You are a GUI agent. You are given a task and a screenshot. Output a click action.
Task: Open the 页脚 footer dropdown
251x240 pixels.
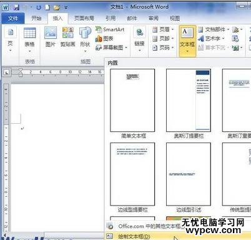point(163,39)
